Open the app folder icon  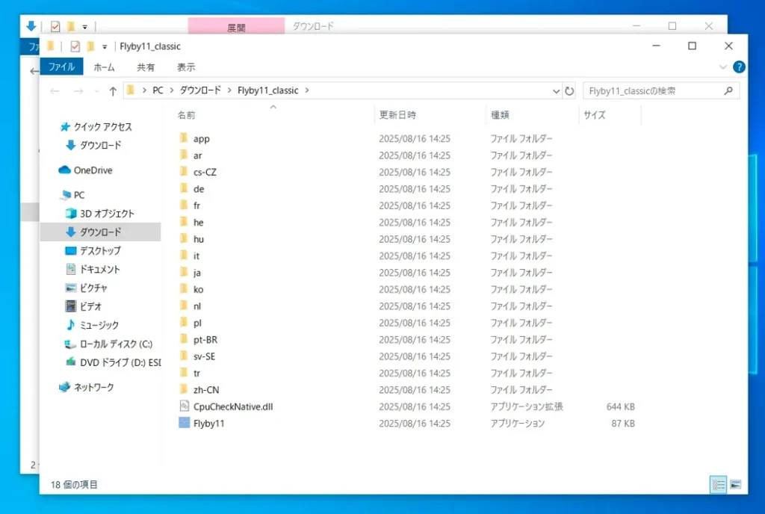(x=184, y=138)
